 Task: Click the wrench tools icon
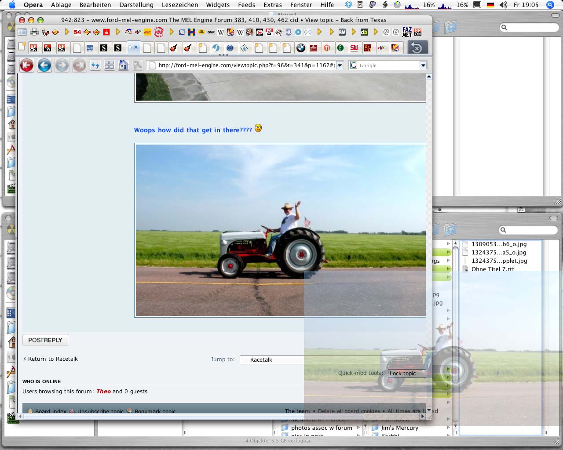(x=137, y=65)
